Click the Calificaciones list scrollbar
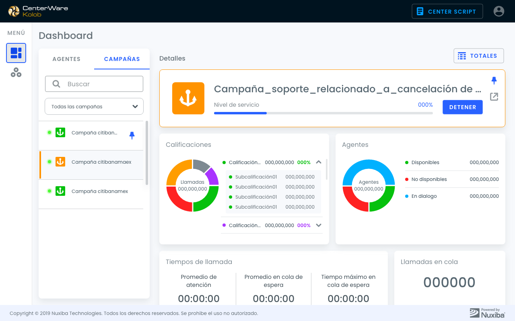This screenshot has width=515, height=321. click(x=327, y=169)
